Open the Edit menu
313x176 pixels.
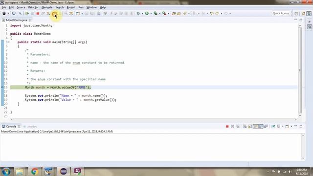[11, 7]
